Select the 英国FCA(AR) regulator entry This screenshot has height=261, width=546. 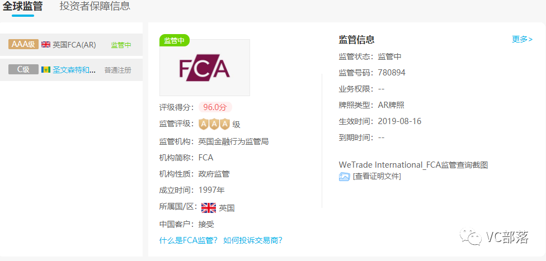point(71,45)
